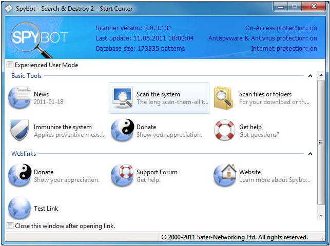330x246 pixels.
Task: Collapse the Weblinks section arrow
Action: tap(310, 154)
